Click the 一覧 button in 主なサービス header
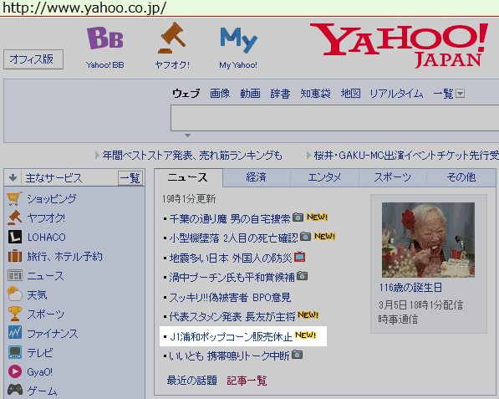 [x=130, y=178]
